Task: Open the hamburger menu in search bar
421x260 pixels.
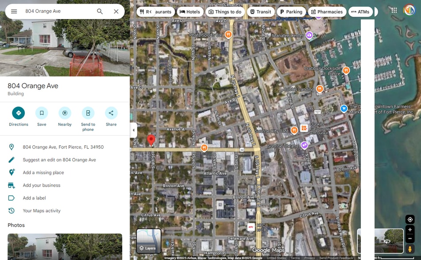Action: 14,11
